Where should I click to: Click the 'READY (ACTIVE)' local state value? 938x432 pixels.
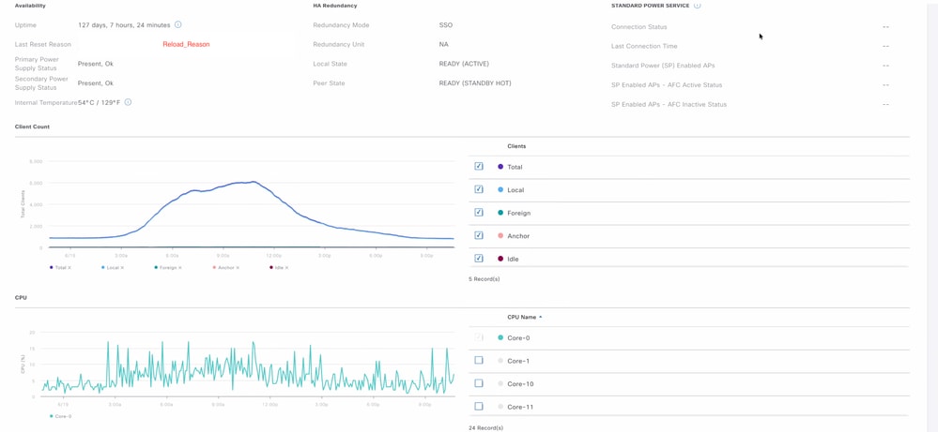[464, 64]
